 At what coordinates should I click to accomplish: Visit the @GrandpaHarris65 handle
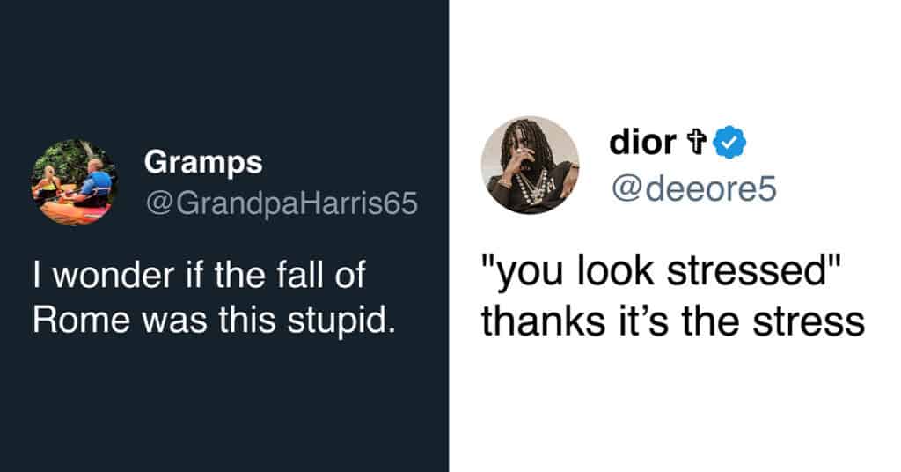coord(280,204)
